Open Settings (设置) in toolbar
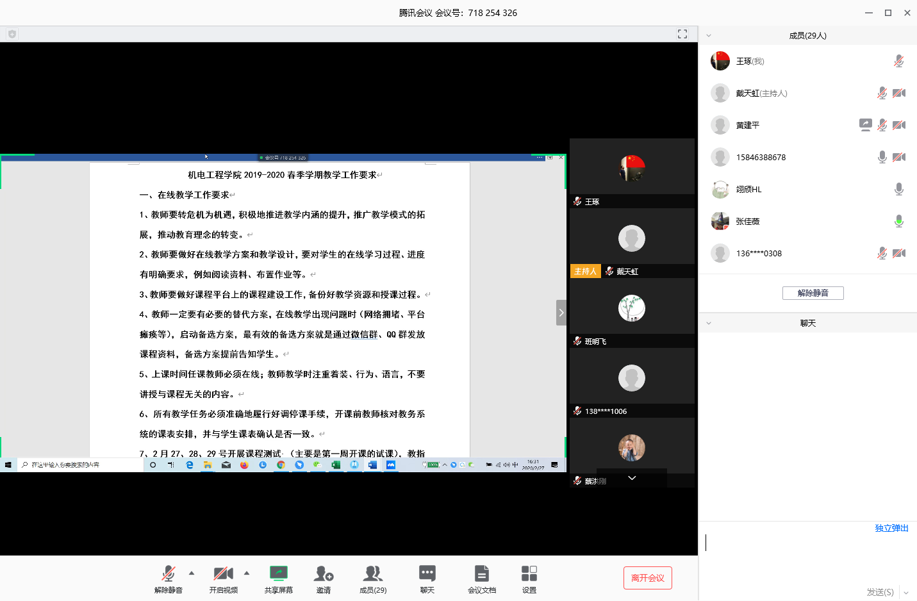Viewport: 917px width, 601px height. (529, 573)
